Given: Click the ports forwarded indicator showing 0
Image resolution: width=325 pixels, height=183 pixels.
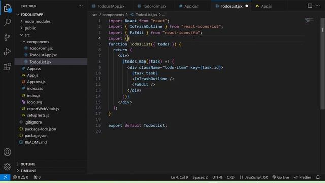Looking at the screenshot, I should point(37,177).
